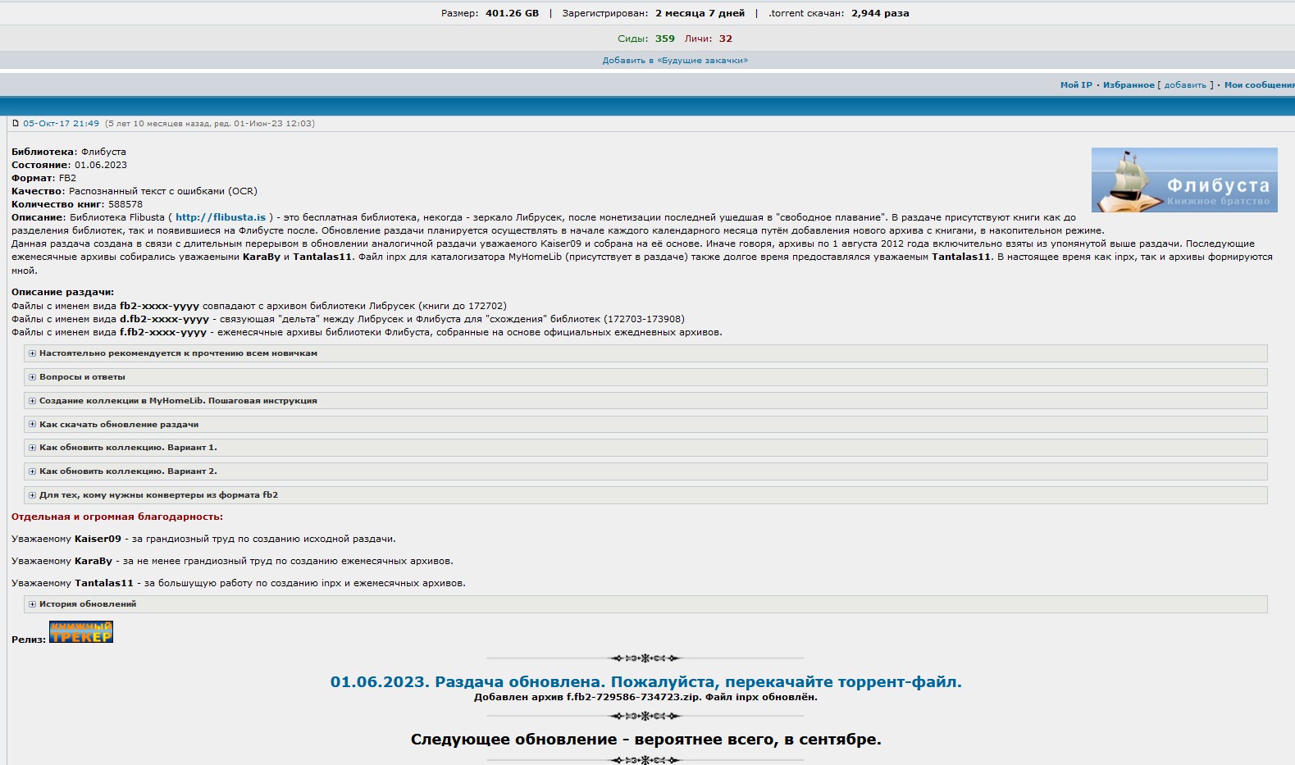Expand 'Как скачать обновление раздачи' section

(645, 425)
